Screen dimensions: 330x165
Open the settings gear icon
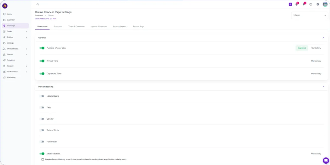[x=318, y=5]
